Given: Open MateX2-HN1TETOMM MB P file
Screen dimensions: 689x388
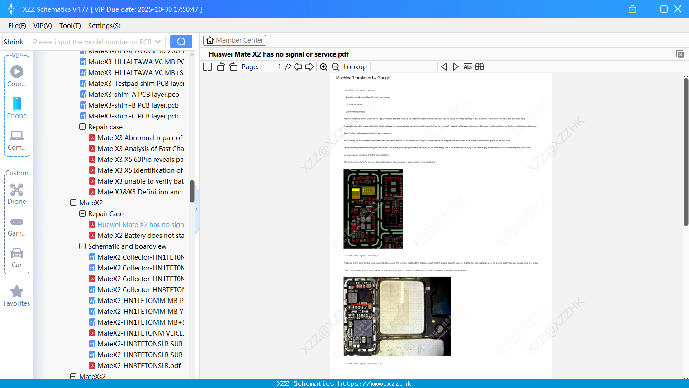Looking at the screenshot, I should point(136,301).
